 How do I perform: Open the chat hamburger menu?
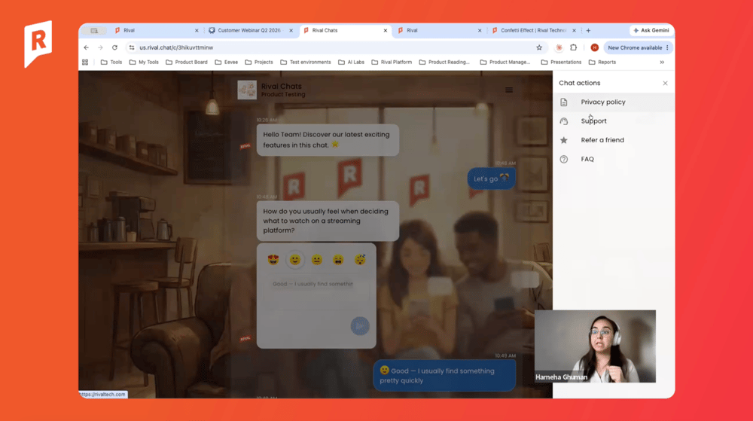pos(509,90)
